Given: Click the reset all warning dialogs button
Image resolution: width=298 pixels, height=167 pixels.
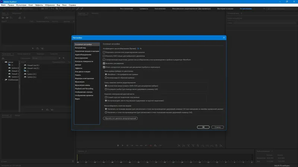Looking at the screenshot, I should pos(120,118).
